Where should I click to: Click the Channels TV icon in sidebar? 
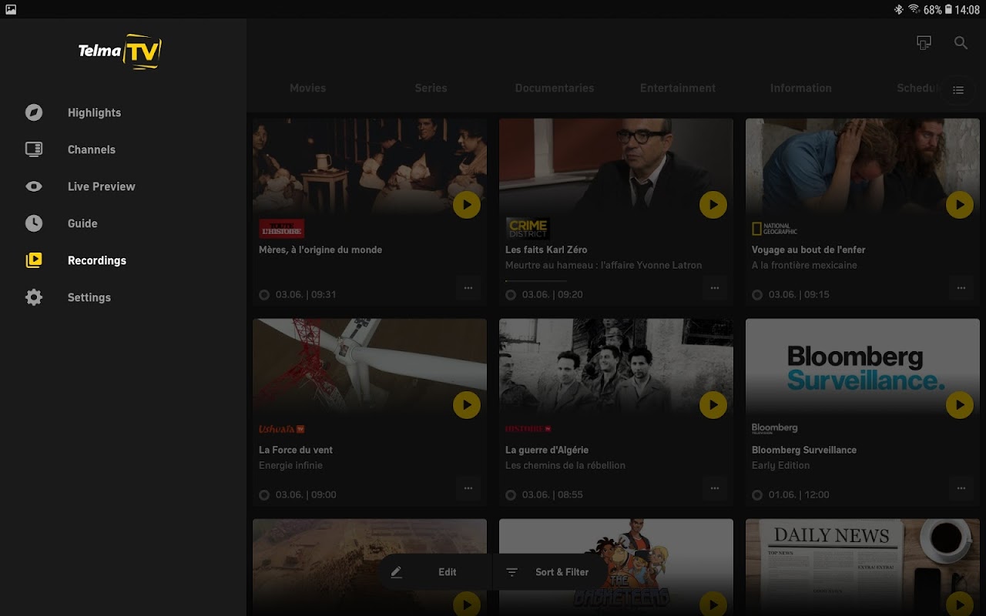coord(34,149)
